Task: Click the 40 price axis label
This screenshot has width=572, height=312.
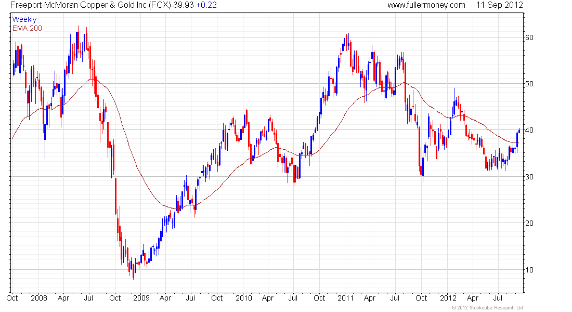Action: [529, 131]
